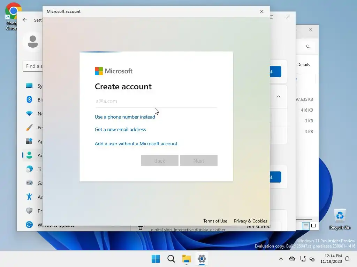
Task: Open Bluetooth category icon in Settings
Action: pyautogui.click(x=29, y=99)
